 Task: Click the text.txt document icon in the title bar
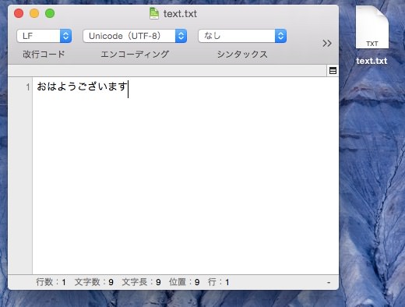coord(154,13)
